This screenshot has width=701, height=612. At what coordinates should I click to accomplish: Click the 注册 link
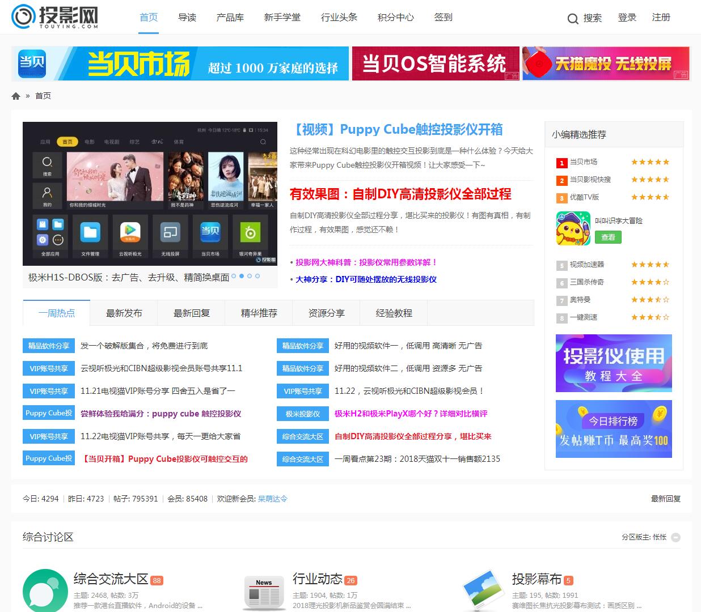point(661,18)
